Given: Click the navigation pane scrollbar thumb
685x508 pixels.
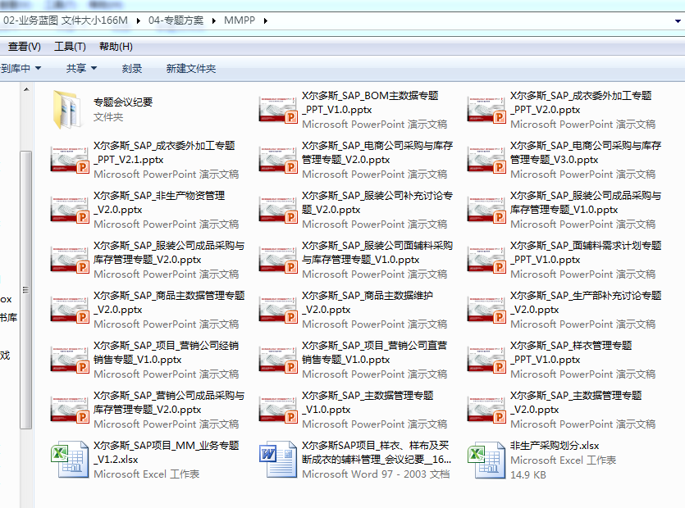Looking at the screenshot, I should click(x=25, y=290).
